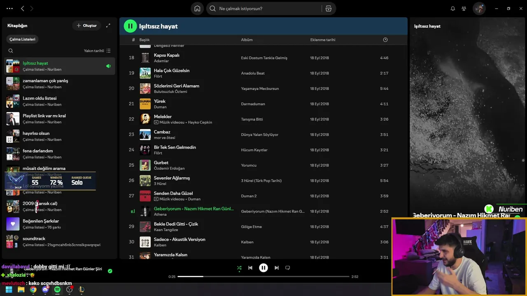Open 'Işıltısız hayat' title in now-playing panel
The height and width of the screenshot is (296, 527).
tap(427, 26)
